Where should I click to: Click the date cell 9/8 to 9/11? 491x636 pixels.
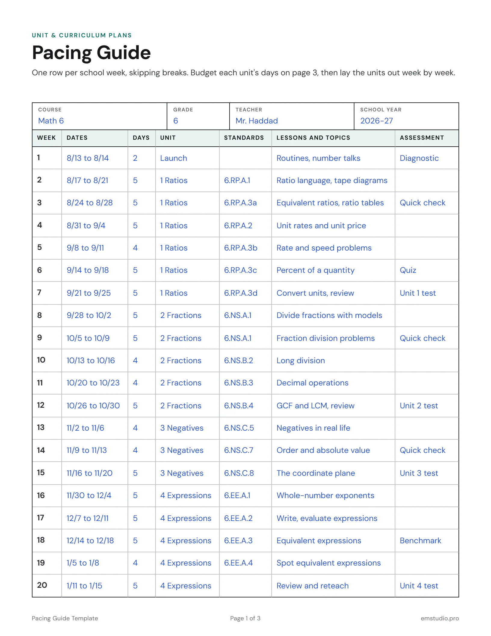(x=95, y=248)
